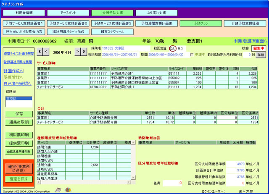
Task: Select the 予防プラン tab
Action: [x=201, y=24]
